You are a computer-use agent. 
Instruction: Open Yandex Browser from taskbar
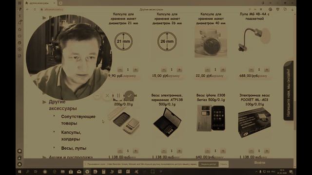point(87,172)
